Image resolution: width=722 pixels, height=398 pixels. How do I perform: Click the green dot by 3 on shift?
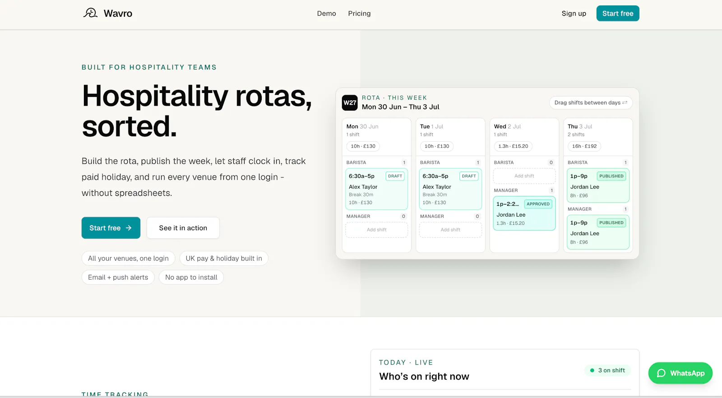point(592,370)
